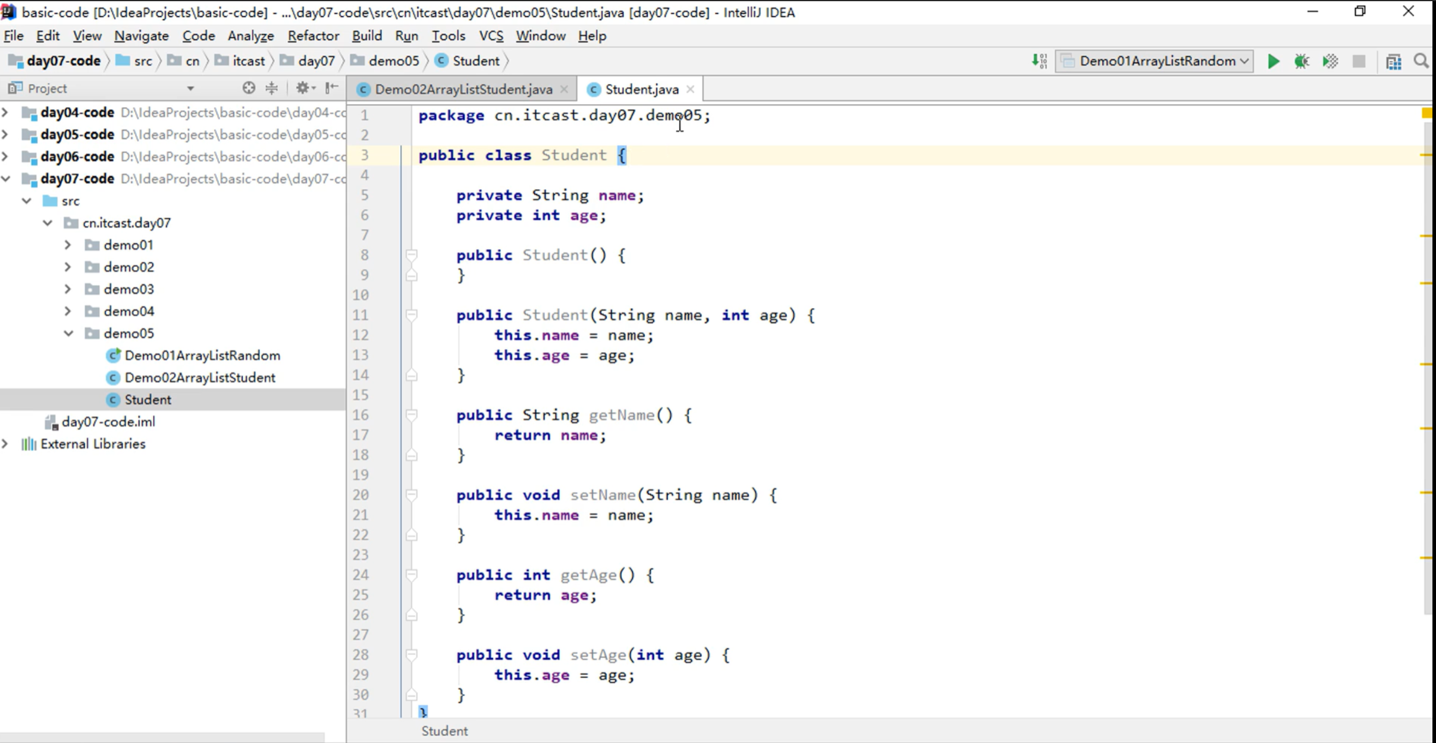Open Demo01ArrayListRandom in project tree
Viewport: 1436px width, 743px height.
coord(202,355)
